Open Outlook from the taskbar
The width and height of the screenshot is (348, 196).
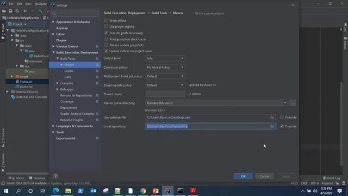point(93,191)
